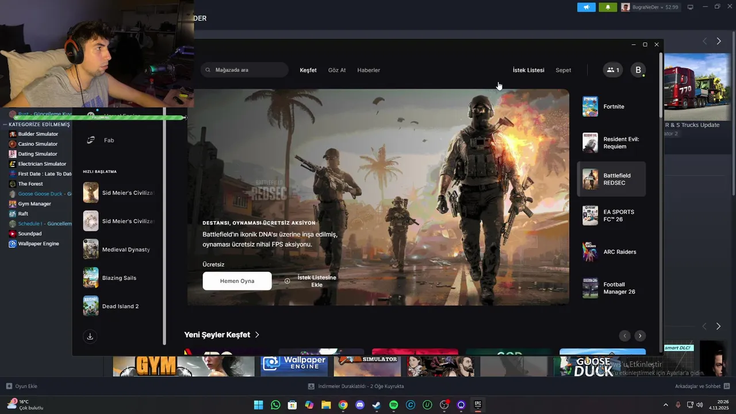Open File Explorer from the taskbar
This screenshot has width=736, height=414.
(x=326, y=405)
